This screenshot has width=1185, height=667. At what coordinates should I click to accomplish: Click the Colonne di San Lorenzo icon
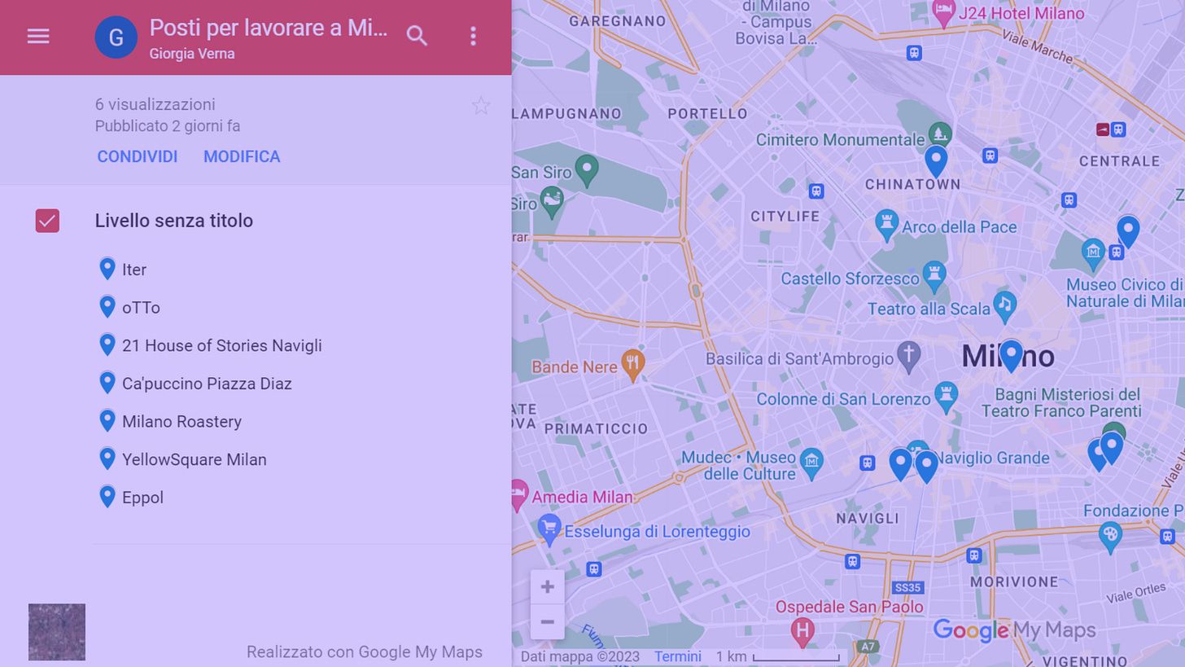[946, 397]
